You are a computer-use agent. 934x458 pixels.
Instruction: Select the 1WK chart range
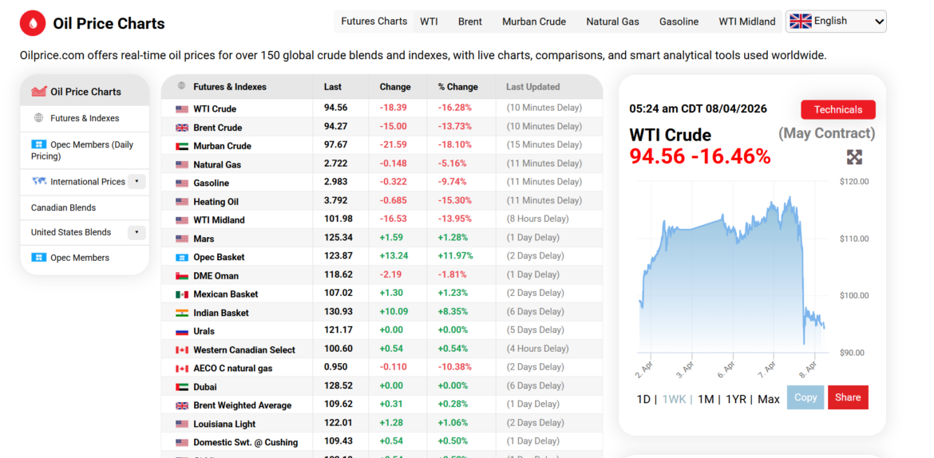(x=674, y=399)
